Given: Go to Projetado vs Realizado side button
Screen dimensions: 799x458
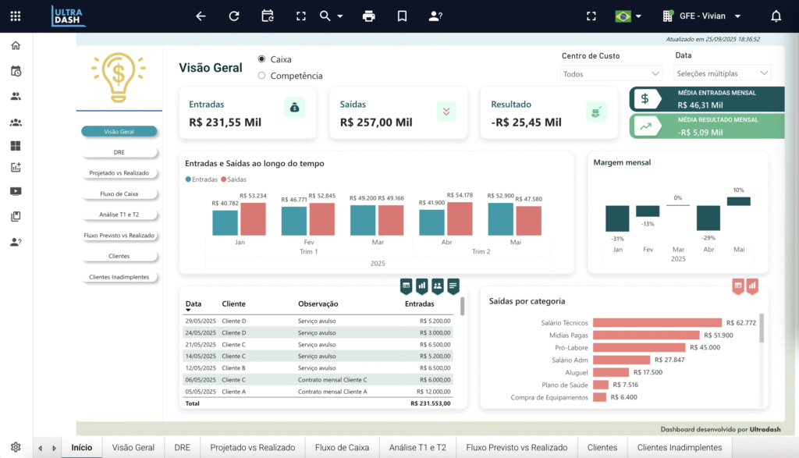Looking at the screenshot, I should [x=119, y=173].
